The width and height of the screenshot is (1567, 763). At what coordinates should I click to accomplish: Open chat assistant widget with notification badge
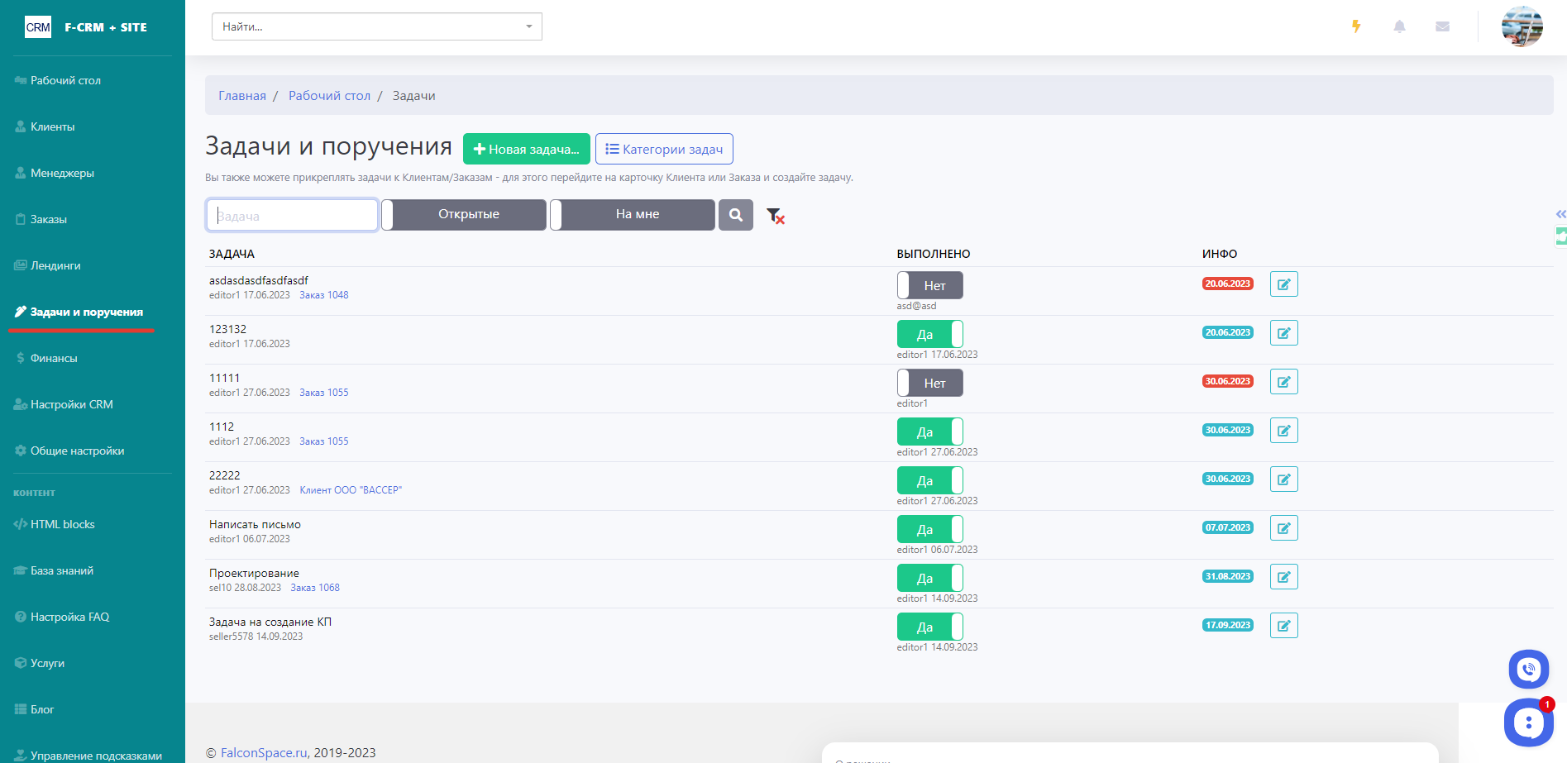click(1527, 723)
